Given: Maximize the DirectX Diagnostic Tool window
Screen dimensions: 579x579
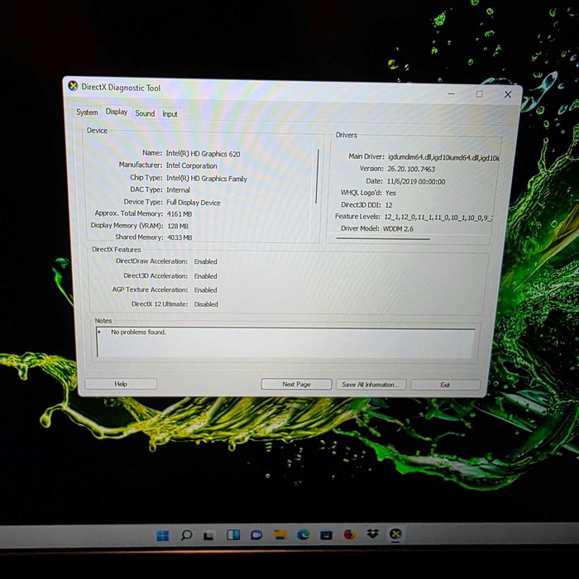Looking at the screenshot, I should [x=479, y=94].
